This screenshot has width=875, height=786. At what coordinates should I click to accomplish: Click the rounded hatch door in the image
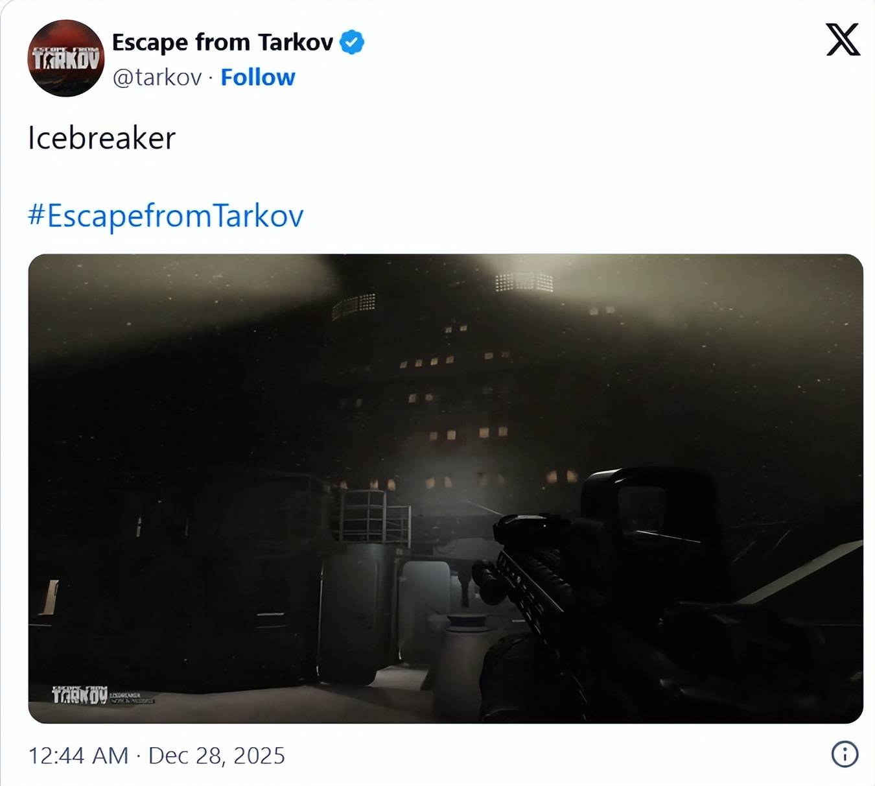425,590
